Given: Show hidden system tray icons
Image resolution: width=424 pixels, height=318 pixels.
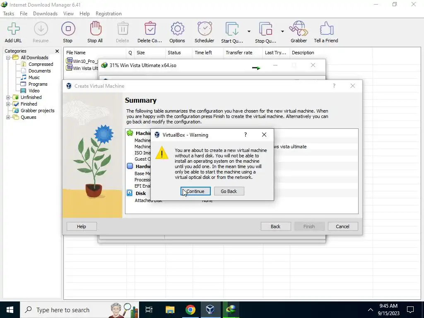Looking at the screenshot, I should point(371,310).
